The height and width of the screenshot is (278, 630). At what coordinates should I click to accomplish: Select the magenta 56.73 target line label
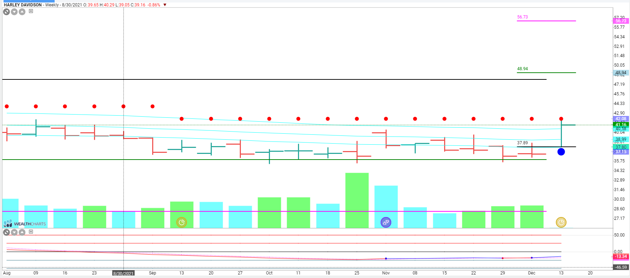(x=523, y=17)
